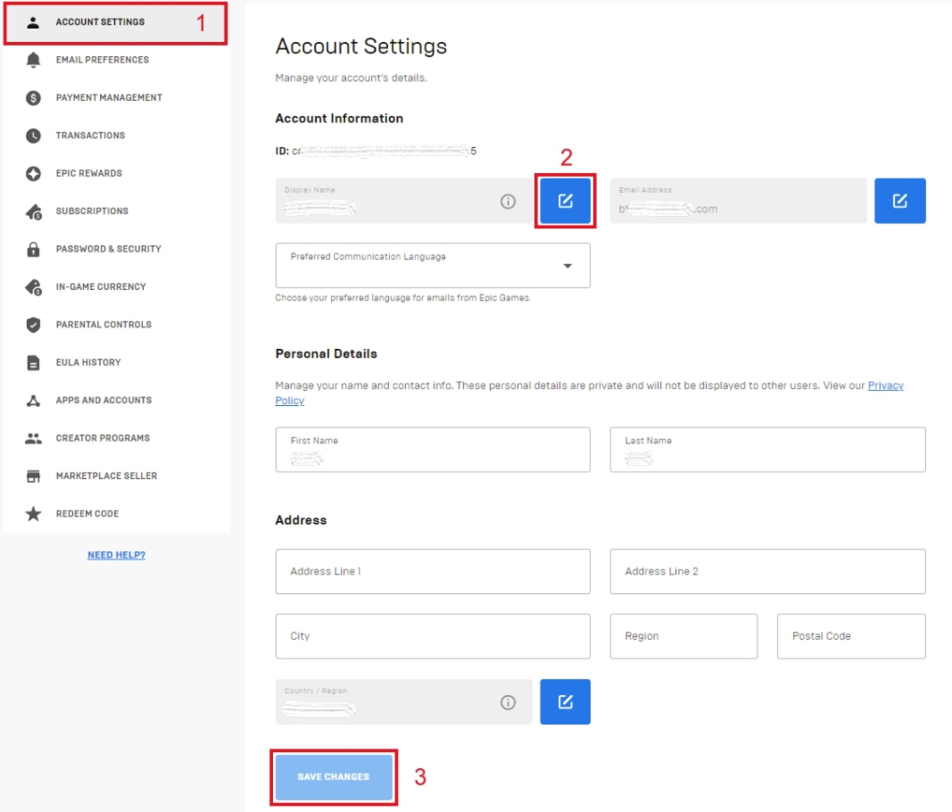This screenshot has width=952, height=812.
Task: Click the Postal Code input box
Action: click(x=851, y=636)
